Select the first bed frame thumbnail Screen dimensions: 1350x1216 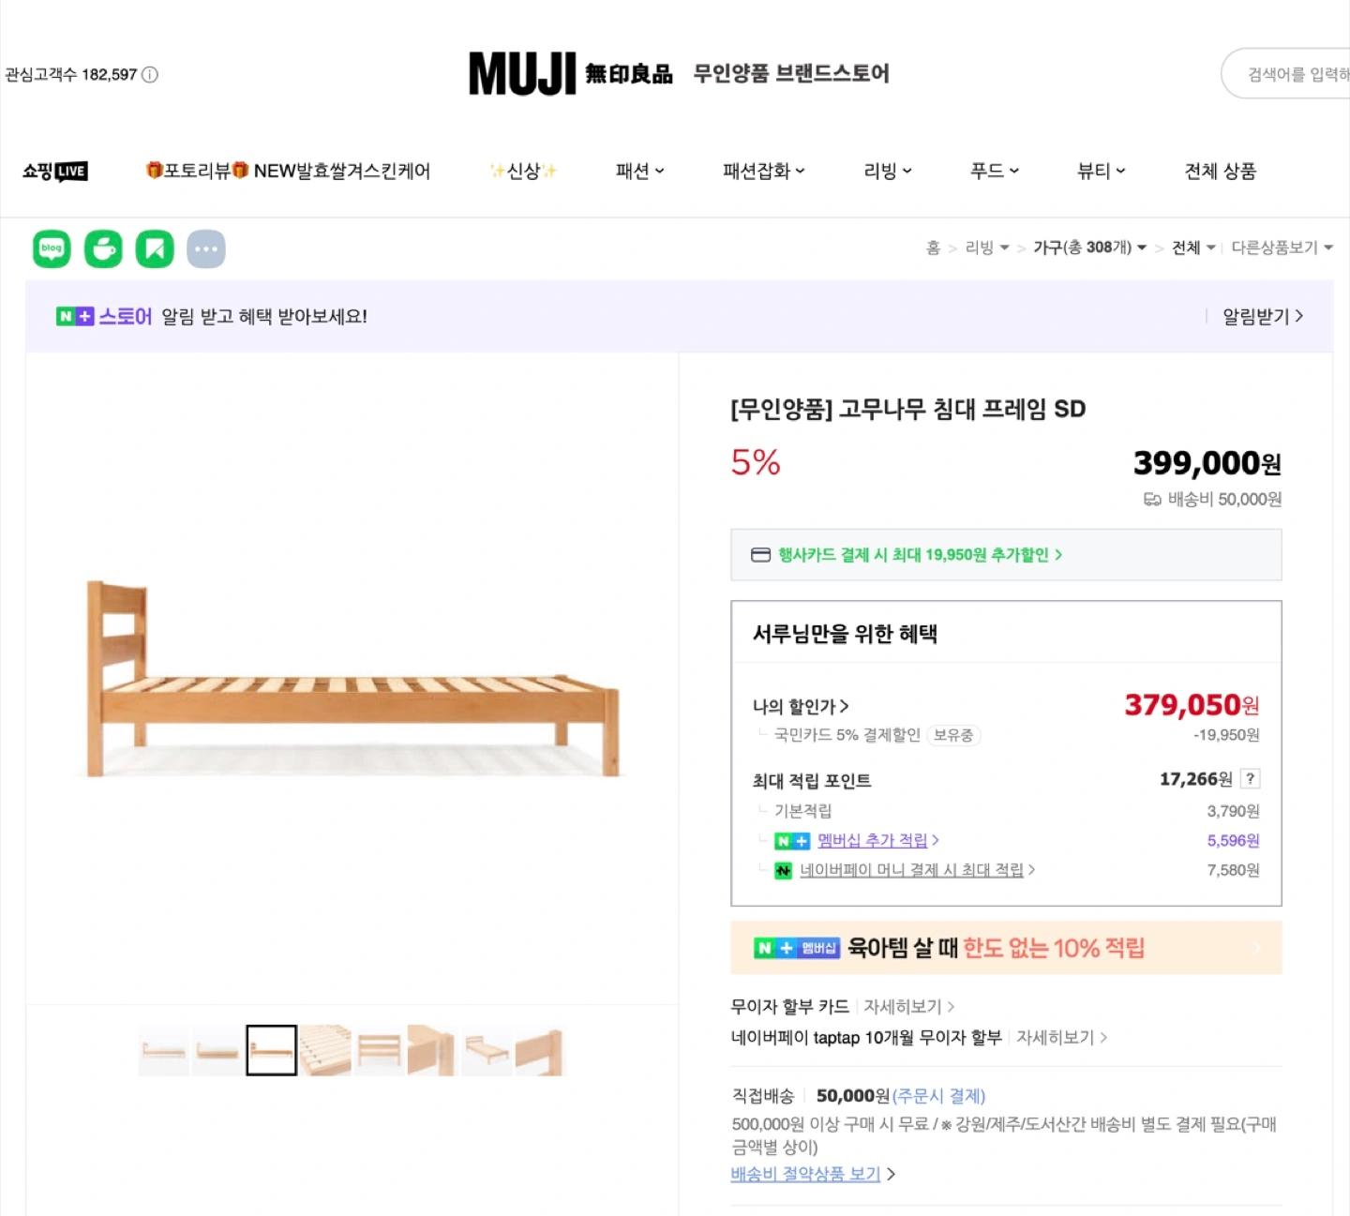coord(164,1051)
